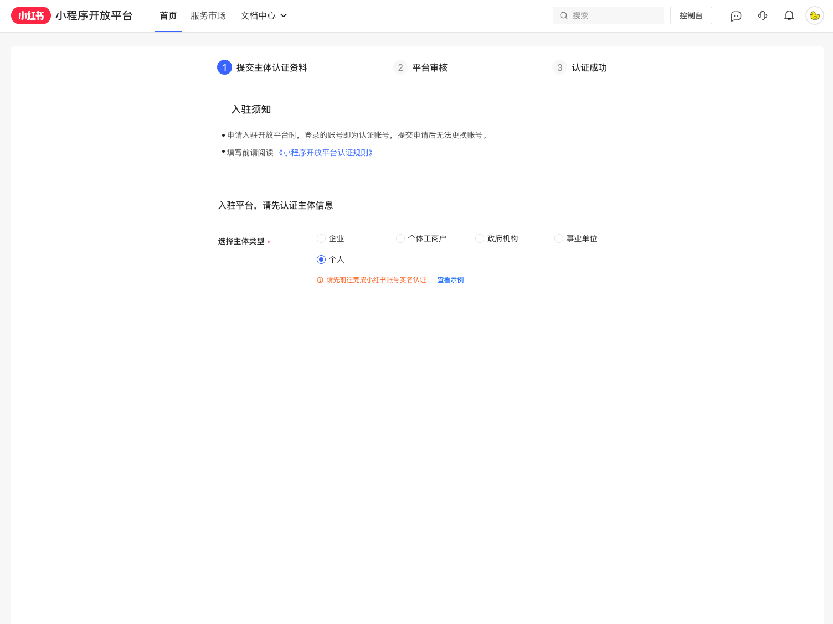
Task: Open the 控制台 button
Action: (691, 16)
